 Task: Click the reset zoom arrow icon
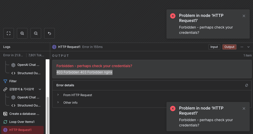point(49,33)
